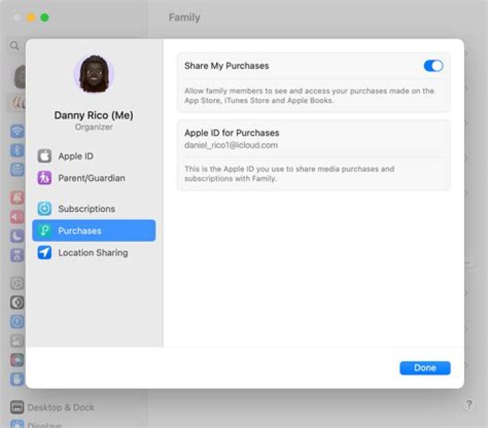
Task: Click the Organizer role label
Action: tap(94, 127)
